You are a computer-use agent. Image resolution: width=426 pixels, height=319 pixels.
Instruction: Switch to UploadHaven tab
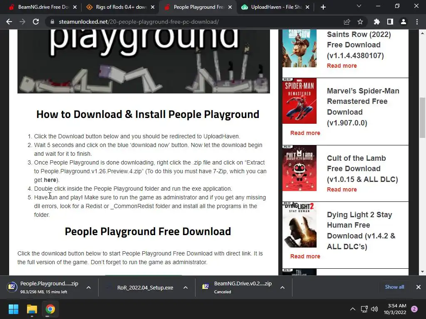tap(275, 7)
